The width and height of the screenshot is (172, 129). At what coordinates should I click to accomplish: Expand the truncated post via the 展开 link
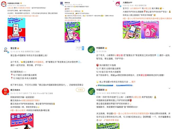pyautogui.click(x=133, y=82)
